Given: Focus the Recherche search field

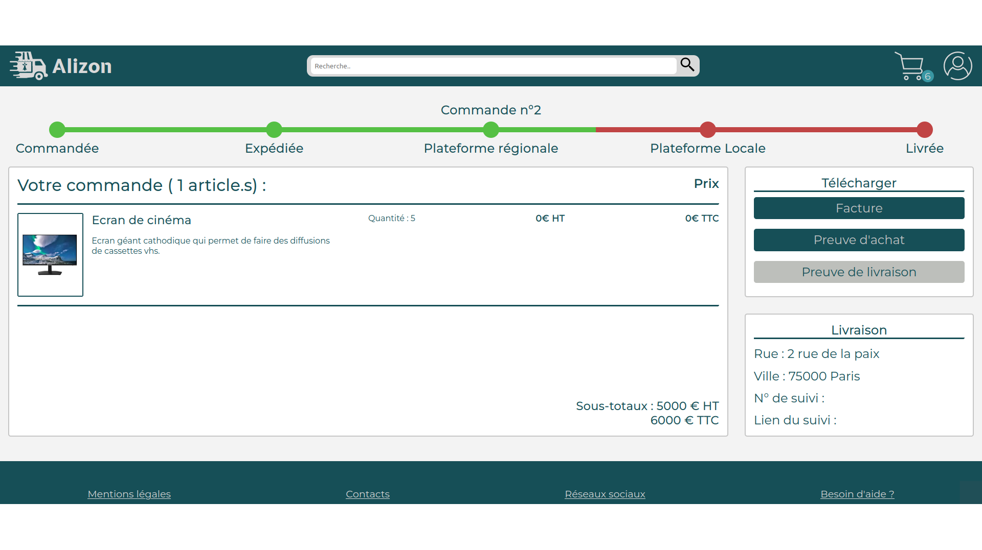Looking at the screenshot, I should click(493, 66).
